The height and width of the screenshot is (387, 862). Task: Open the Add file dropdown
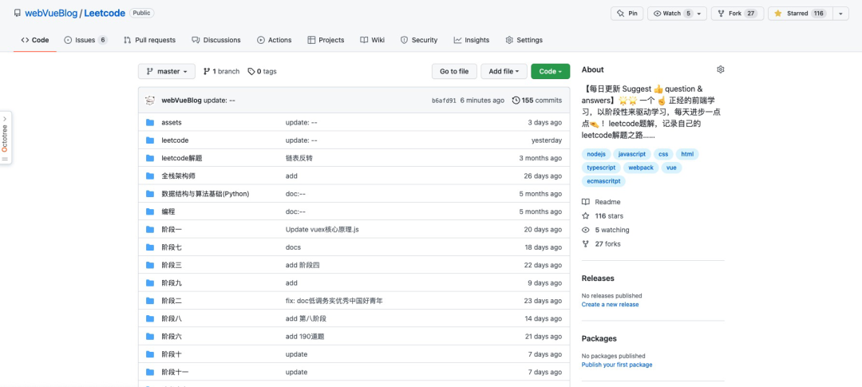click(x=504, y=72)
